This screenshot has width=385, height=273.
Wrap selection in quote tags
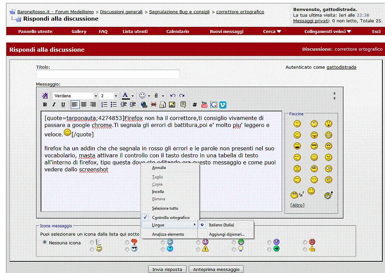pyautogui.click(x=183, y=105)
